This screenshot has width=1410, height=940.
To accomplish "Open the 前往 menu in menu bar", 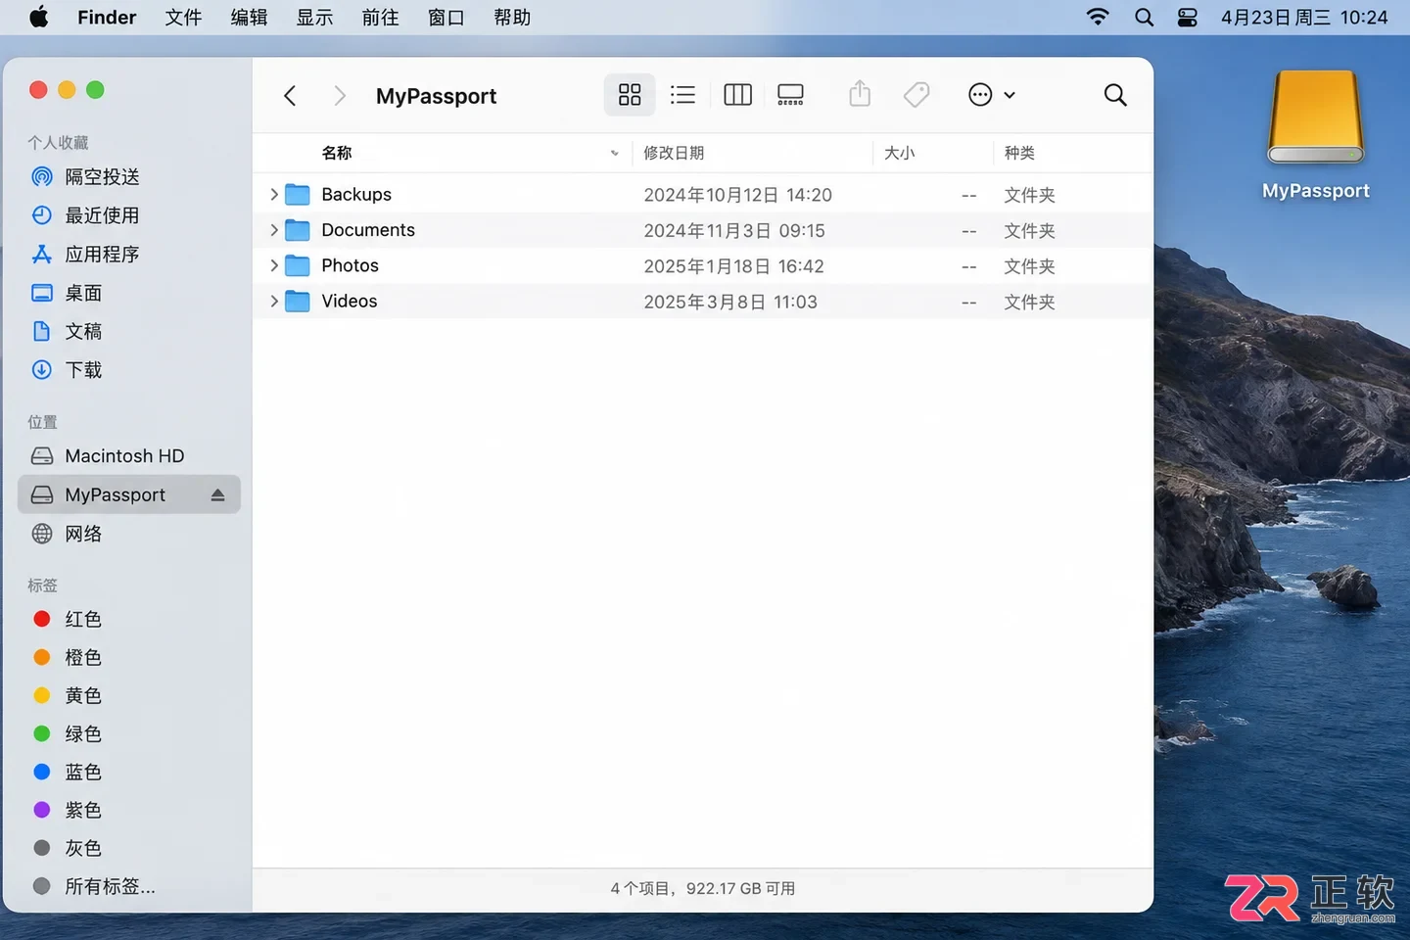I will click(380, 18).
